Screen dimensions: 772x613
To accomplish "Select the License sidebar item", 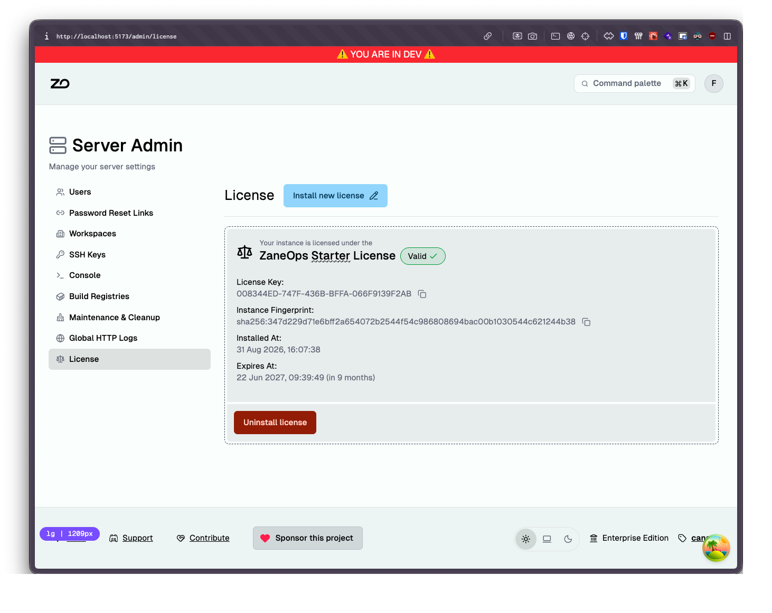I will pyautogui.click(x=129, y=359).
